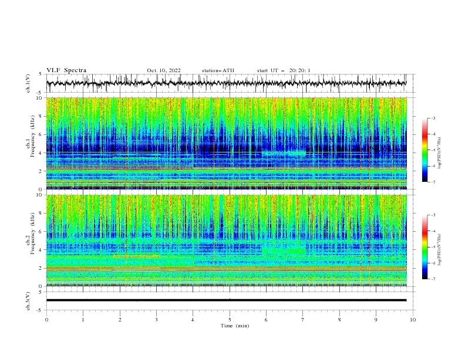This screenshot has height=359, width=465.
Task: Click short orange line in ch.2 spectrogram
Action: (136, 256)
